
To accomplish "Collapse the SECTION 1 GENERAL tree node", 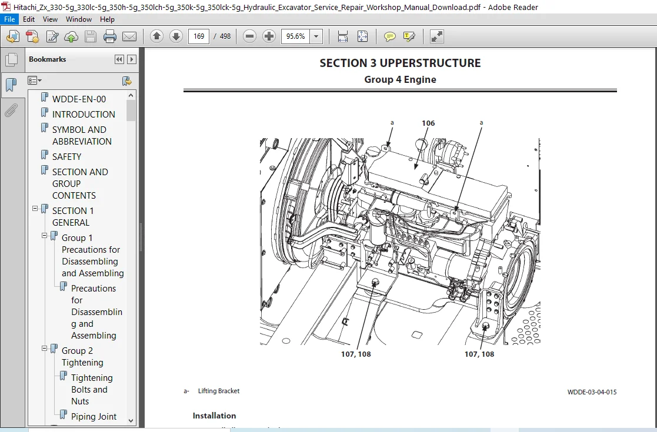I will (35, 209).
